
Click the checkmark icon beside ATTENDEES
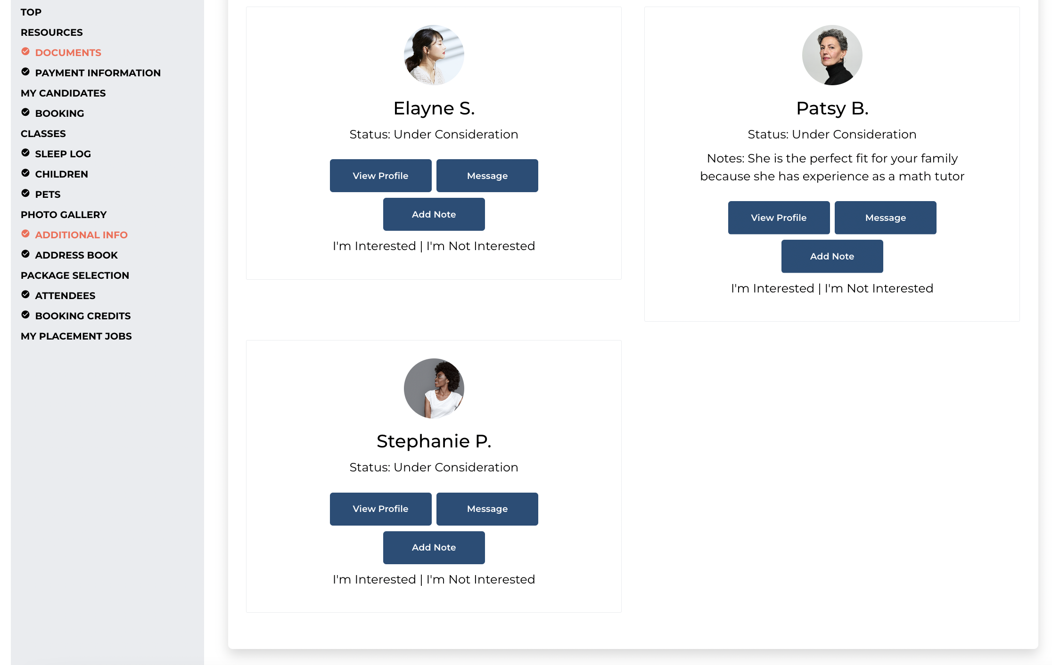[x=26, y=294]
